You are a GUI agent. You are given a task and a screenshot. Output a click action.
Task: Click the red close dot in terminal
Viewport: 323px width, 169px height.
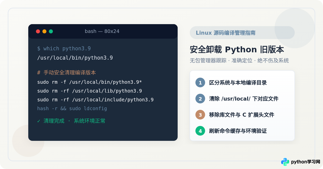pos(38,31)
